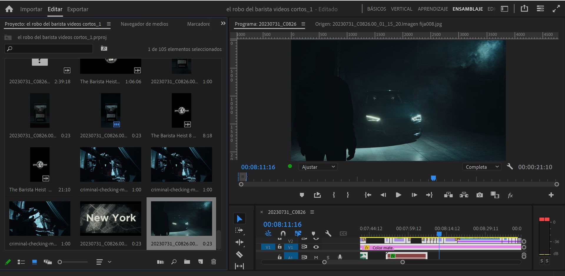Adjust the thumbnail size zoom slider
Image resolution: width=565 pixels, height=276 pixels.
pos(73,262)
